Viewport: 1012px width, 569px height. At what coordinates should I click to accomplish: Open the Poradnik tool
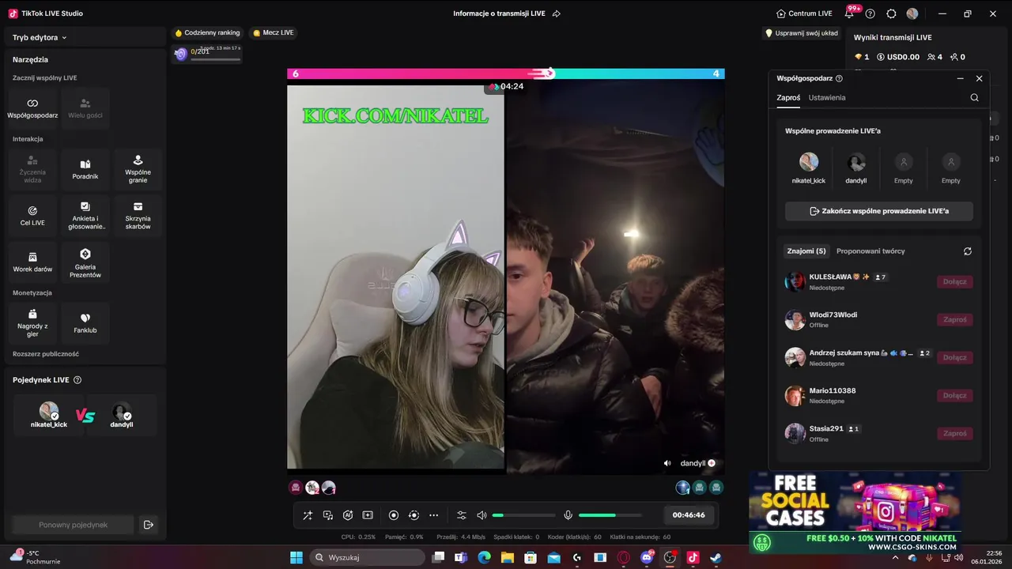pos(85,169)
